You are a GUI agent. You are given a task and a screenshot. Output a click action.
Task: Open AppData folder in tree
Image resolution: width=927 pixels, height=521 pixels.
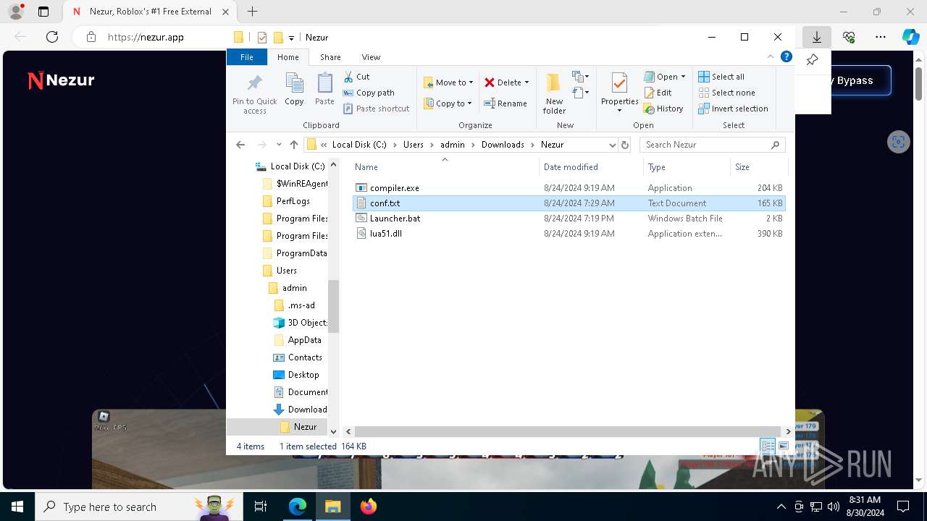pyautogui.click(x=304, y=340)
